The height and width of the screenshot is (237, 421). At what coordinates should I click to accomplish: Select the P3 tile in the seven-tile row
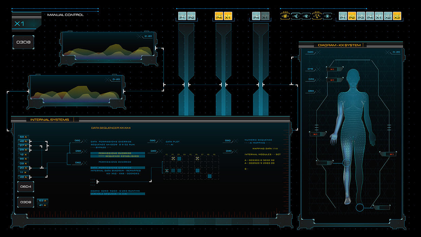click(x=361, y=16)
